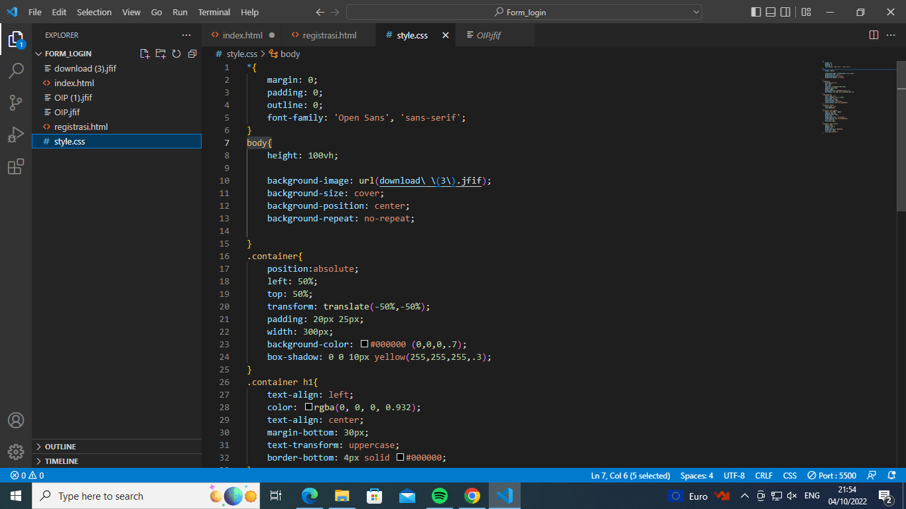906x509 pixels.
Task: Open Google Chrome from the taskbar
Action: pyautogui.click(x=472, y=496)
